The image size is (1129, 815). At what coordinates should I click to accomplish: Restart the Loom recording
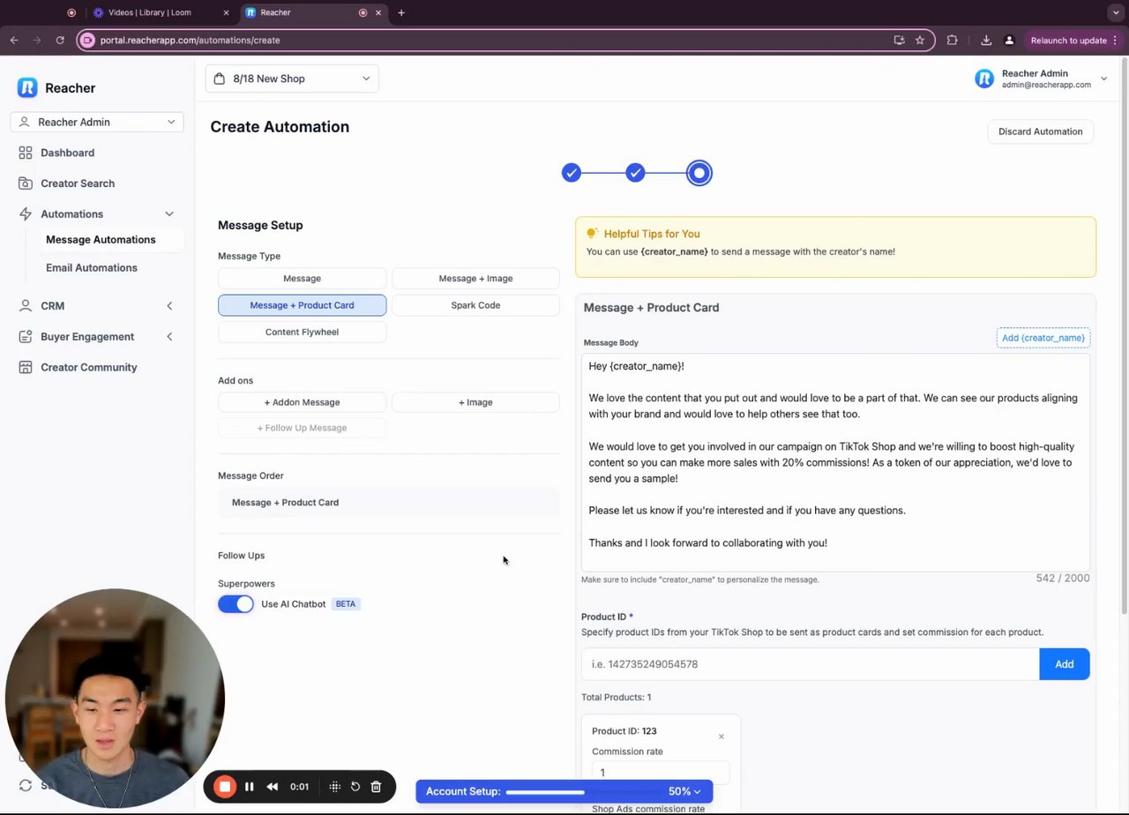point(355,787)
